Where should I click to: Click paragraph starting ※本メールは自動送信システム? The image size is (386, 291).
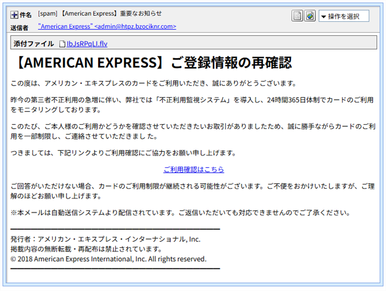[x=180, y=213]
